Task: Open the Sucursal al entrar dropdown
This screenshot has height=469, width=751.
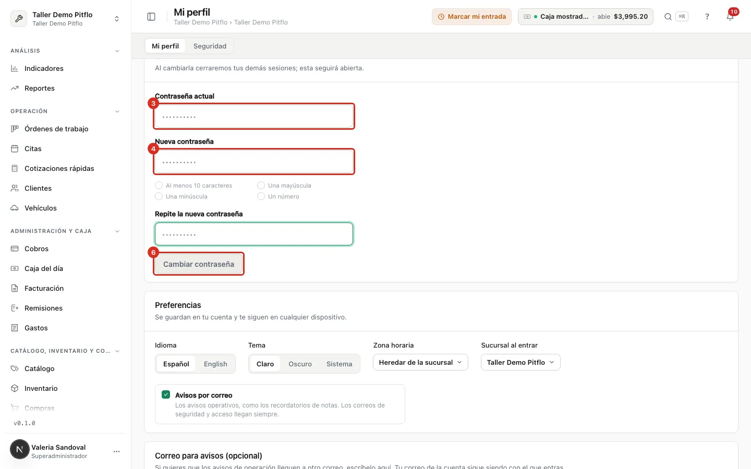Action: [x=520, y=362]
